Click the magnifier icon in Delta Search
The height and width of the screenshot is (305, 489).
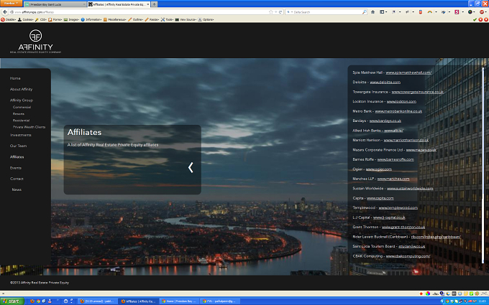tap(365, 11)
